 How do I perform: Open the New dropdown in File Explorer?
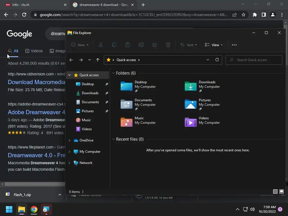tap(80, 45)
